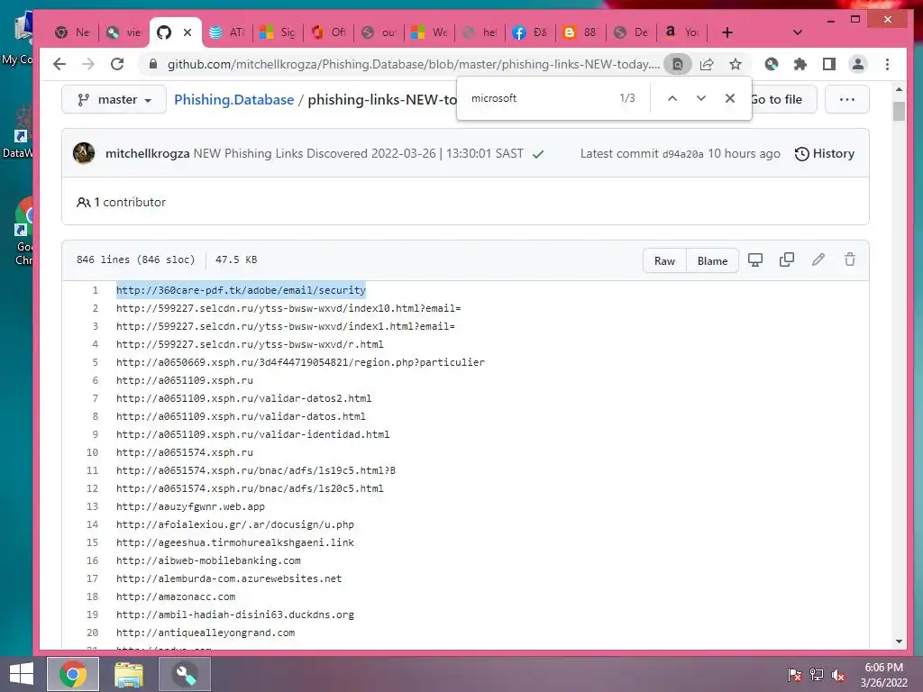Open the Blame view
Viewport: 923px width, 692px height.
(x=712, y=260)
